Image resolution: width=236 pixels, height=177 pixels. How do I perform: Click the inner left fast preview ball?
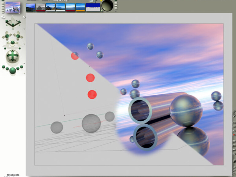pos(7,69)
